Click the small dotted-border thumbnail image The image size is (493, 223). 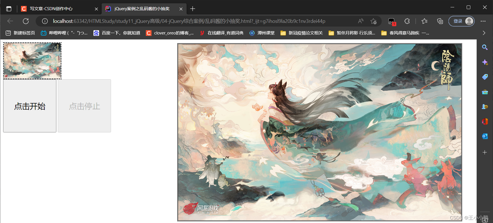32,61
